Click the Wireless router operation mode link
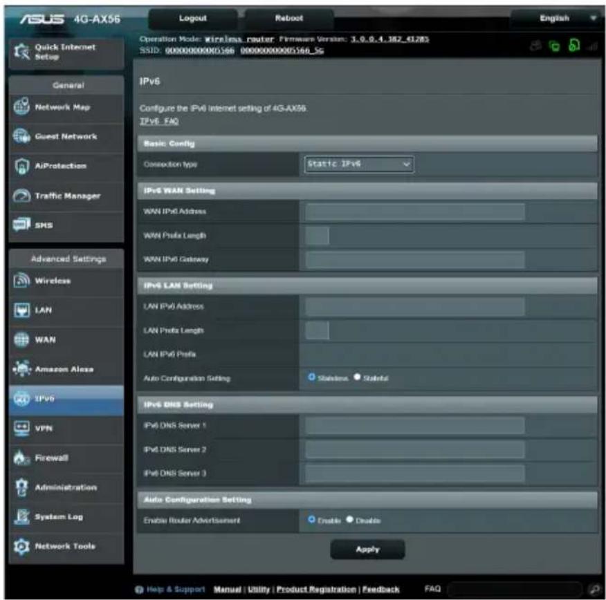606x600 pixels. pos(239,39)
